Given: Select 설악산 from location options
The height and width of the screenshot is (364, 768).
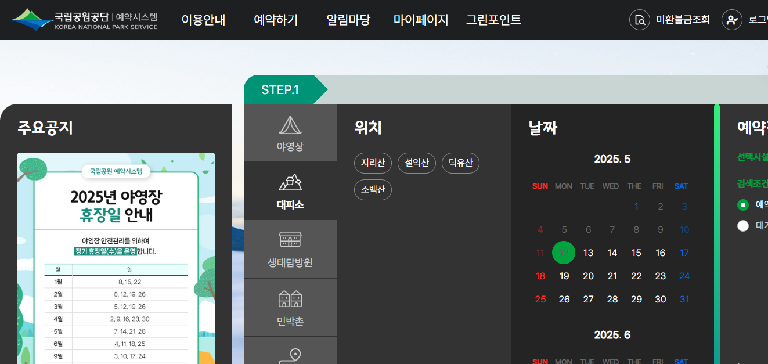Looking at the screenshot, I should (x=416, y=163).
